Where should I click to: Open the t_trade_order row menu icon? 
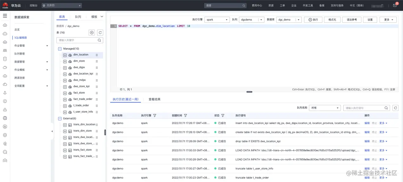tap(97, 106)
